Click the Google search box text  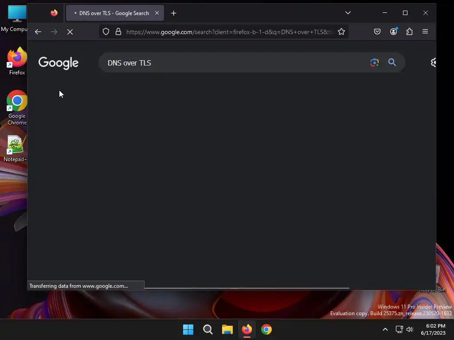tap(129, 63)
